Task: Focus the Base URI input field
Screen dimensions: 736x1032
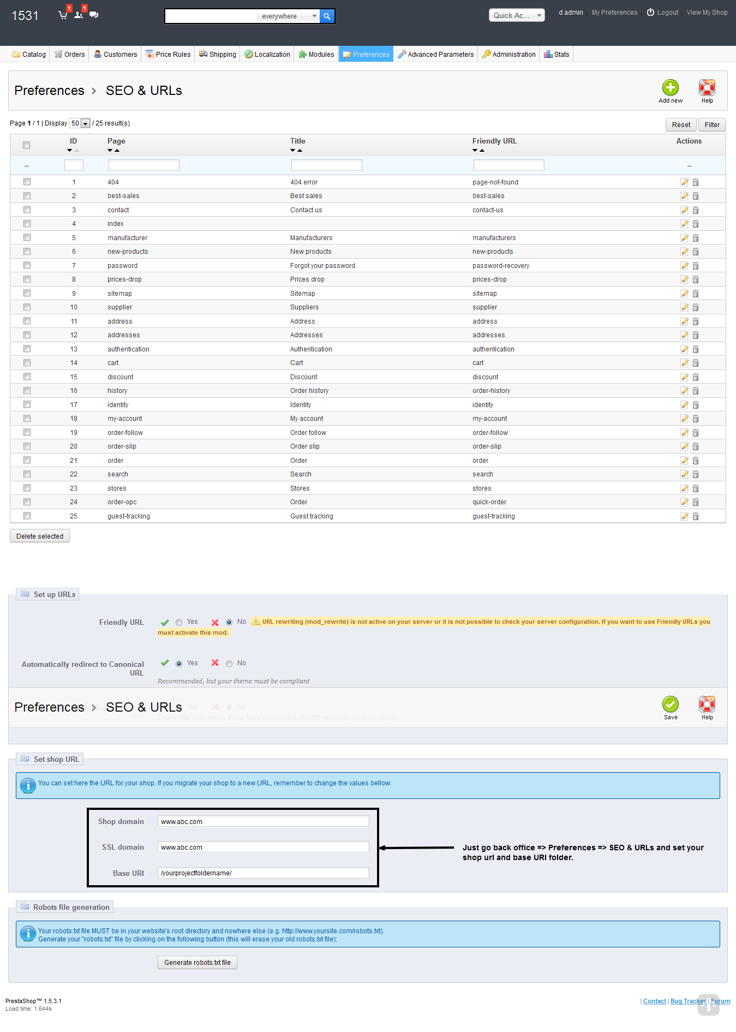Action: pyautogui.click(x=264, y=873)
